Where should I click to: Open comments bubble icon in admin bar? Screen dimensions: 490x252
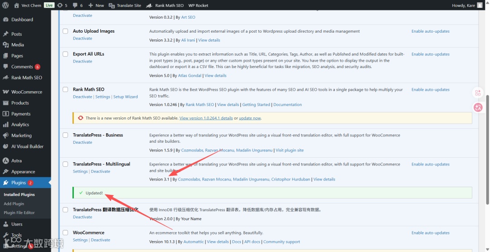(75, 5)
